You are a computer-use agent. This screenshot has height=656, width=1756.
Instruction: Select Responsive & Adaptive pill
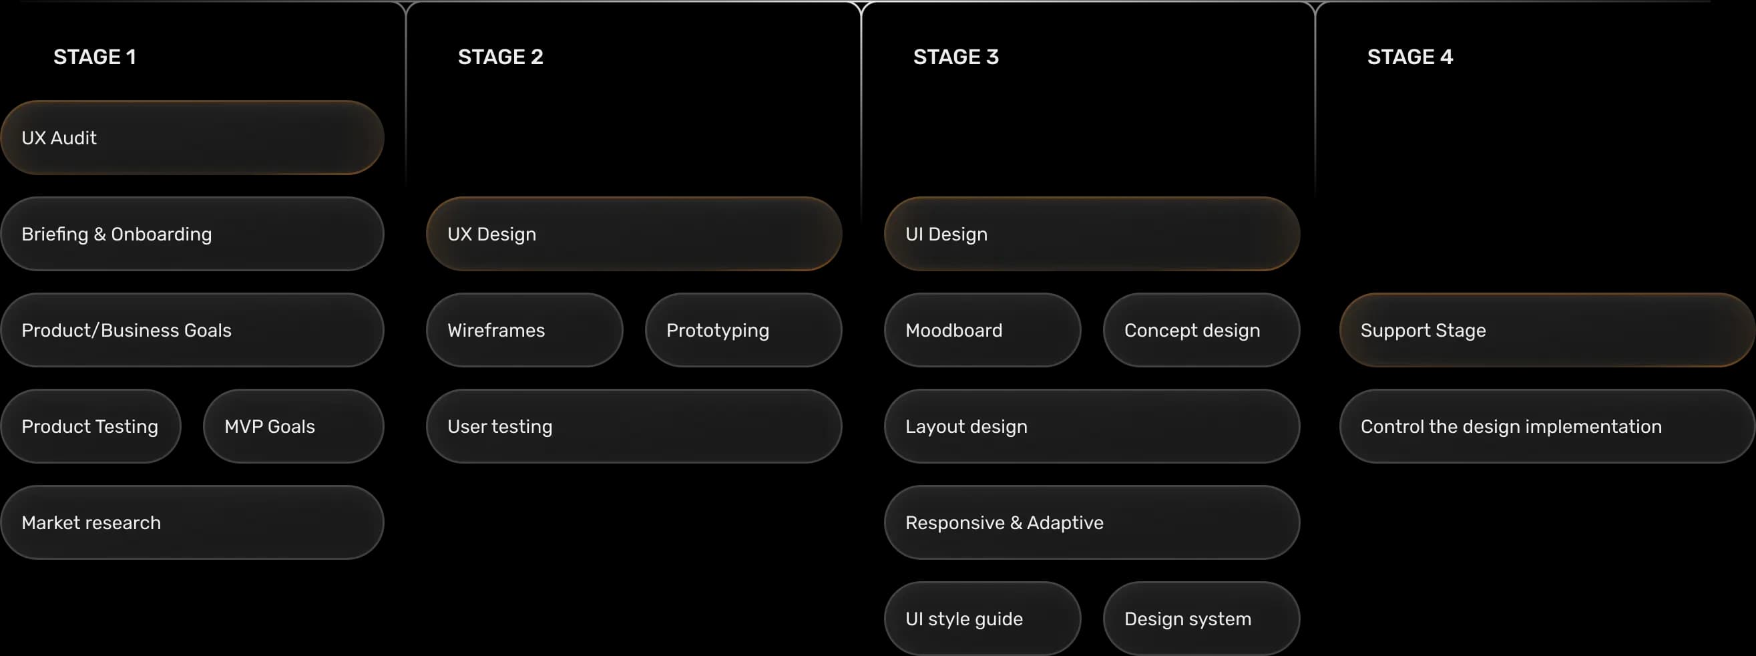[x=1092, y=522]
